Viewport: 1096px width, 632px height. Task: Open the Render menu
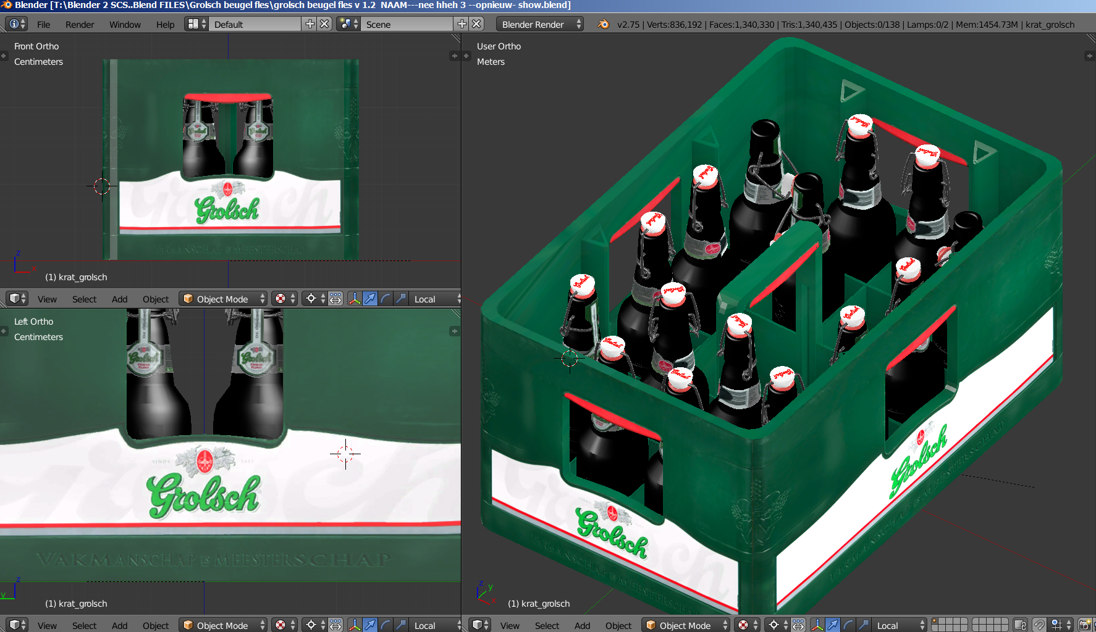point(80,25)
